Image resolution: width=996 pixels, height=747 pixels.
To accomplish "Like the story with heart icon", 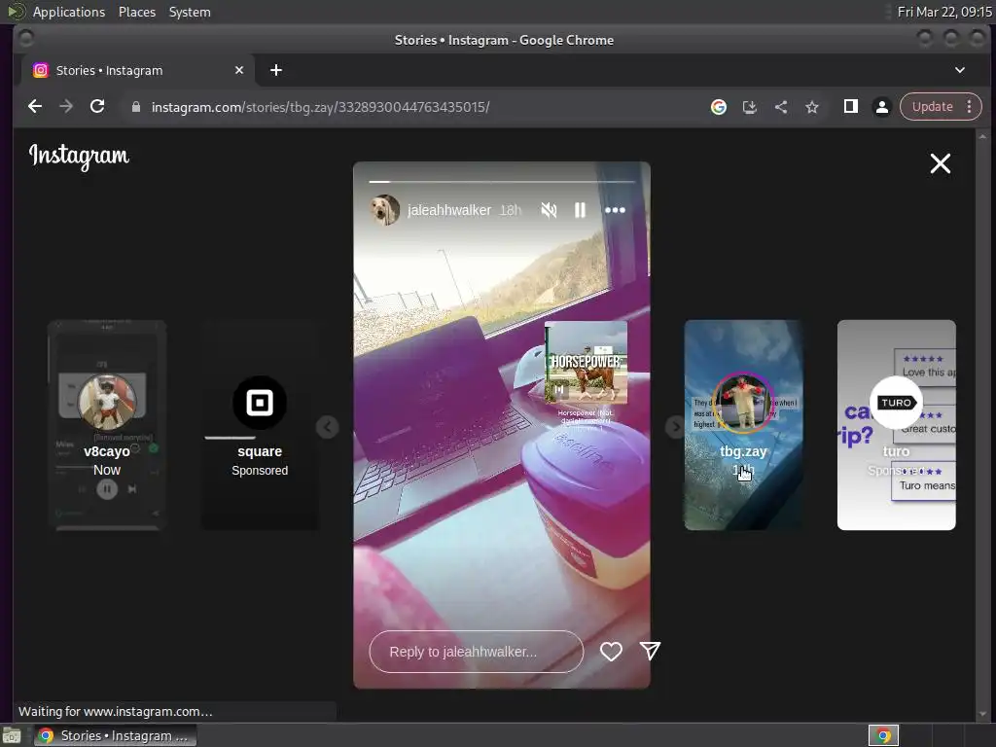I will pos(611,651).
